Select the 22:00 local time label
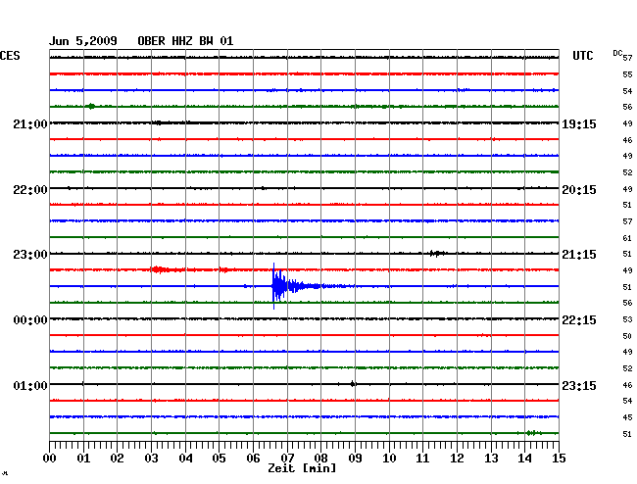The width and height of the screenshot is (637, 484). 30,190
